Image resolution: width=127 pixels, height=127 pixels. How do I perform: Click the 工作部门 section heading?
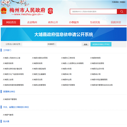tap(7, 50)
